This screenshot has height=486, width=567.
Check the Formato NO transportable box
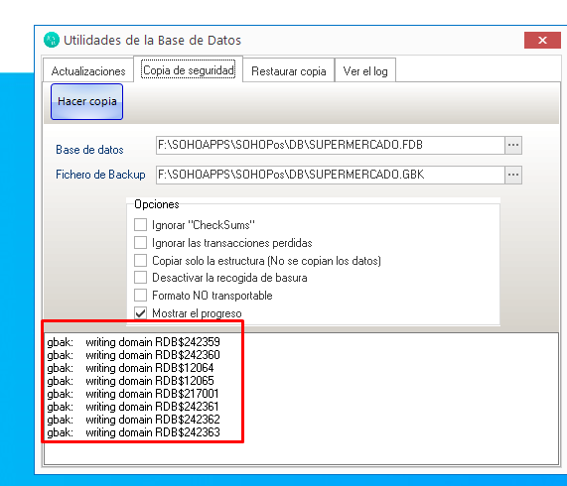140,295
